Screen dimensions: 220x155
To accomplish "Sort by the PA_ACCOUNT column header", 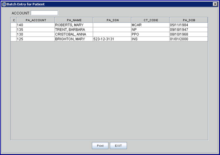I will click(36, 20).
